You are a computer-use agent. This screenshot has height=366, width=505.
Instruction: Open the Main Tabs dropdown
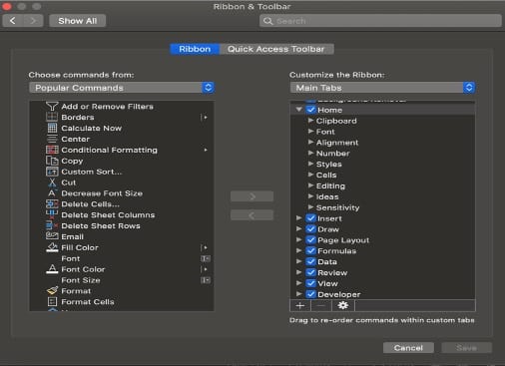[382, 88]
